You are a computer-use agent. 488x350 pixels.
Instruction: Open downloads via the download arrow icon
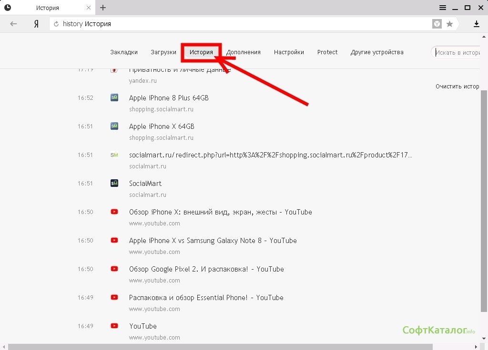tap(476, 24)
